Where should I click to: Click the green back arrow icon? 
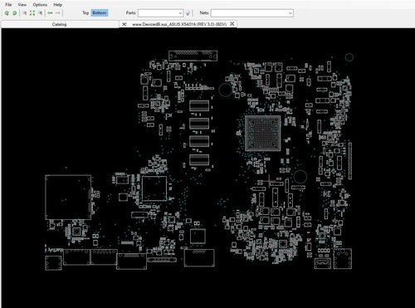[x=50, y=13]
